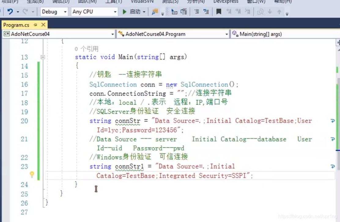This screenshot has width=340, height=222.
Task: Click the toolbar icon after the dotted grip
Action: click(x=174, y=12)
